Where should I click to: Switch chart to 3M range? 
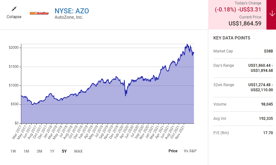pyautogui.click(x=39, y=151)
